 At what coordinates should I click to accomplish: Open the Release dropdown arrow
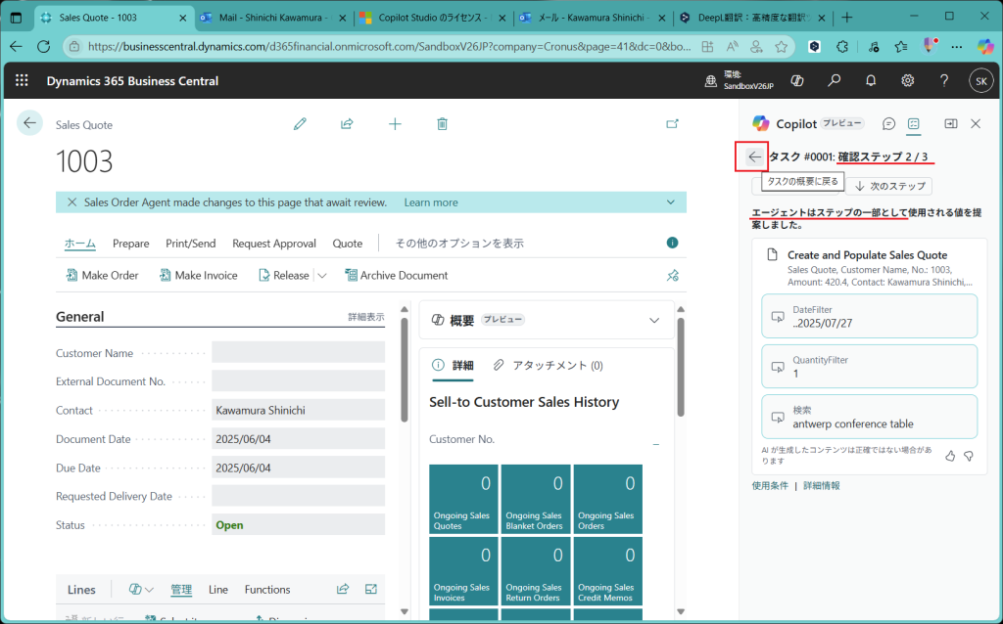(322, 275)
